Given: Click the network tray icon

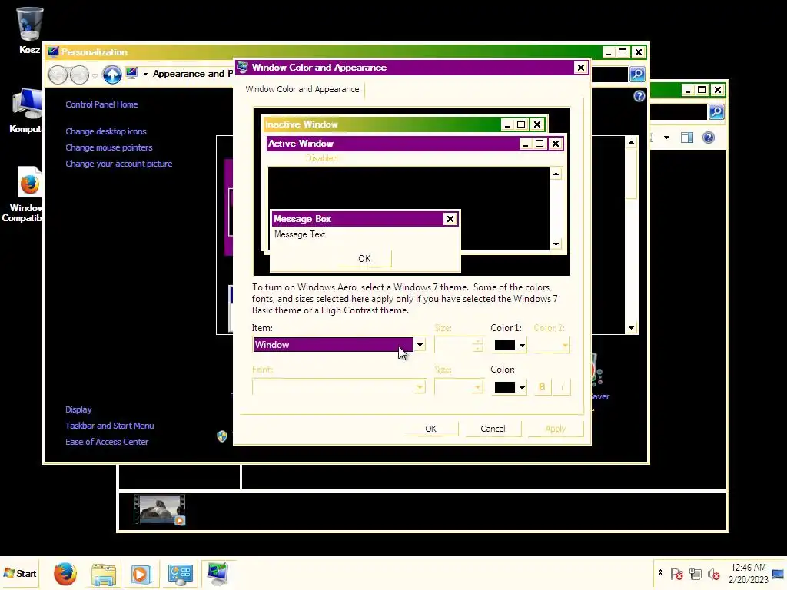Looking at the screenshot, I should pyautogui.click(x=695, y=573).
